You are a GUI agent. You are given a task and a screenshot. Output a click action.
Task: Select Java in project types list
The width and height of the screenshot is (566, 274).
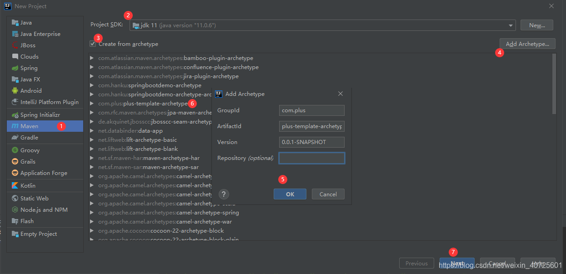pos(45,23)
